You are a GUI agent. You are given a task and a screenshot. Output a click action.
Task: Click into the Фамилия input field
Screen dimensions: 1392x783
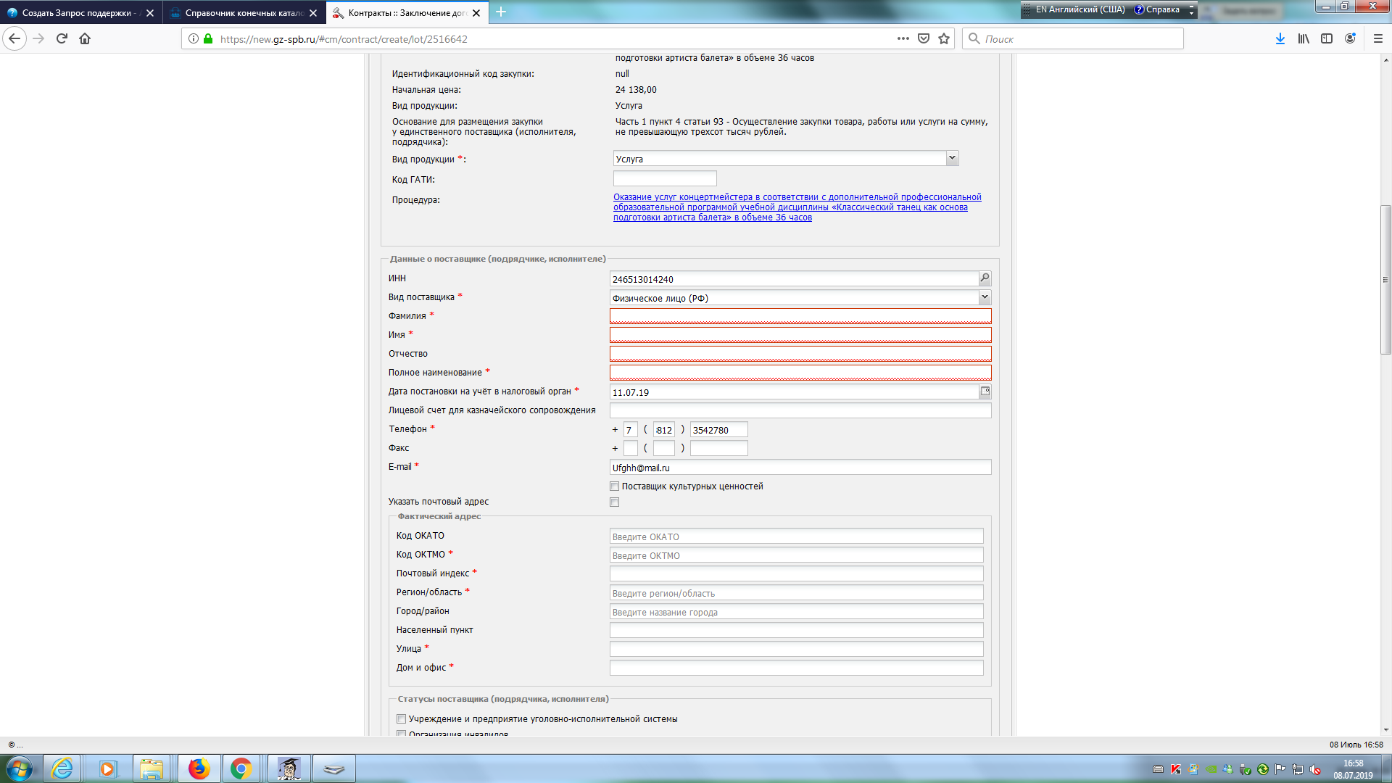coord(800,316)
